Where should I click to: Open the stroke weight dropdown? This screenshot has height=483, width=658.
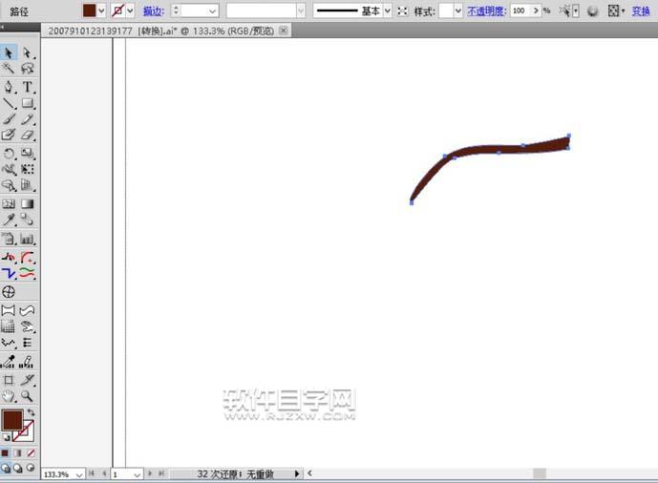click(213, 10)
